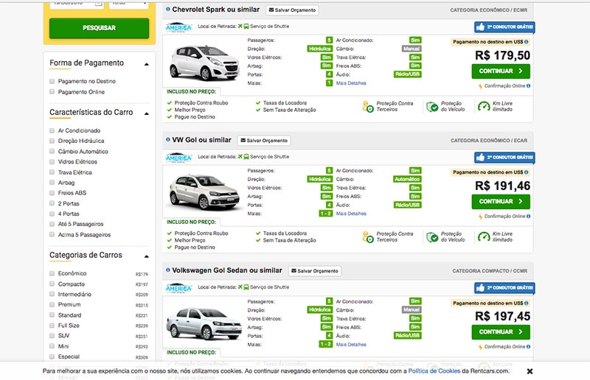The width and height of the screenshot is (590, 380).
Task: Tick Vidros Elétricos checkbox
Action: pyautogui.click(x=52, y=161)
